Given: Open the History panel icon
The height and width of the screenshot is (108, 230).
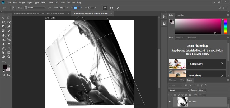Looking at the screenshot, I should coord(164,17).
